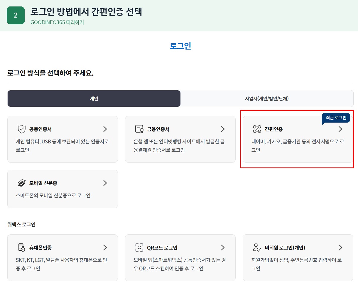Click the GOODINFO365 따라하기 subtitle
This screenshot has width=358, height=283.
[x=57, y=22]
